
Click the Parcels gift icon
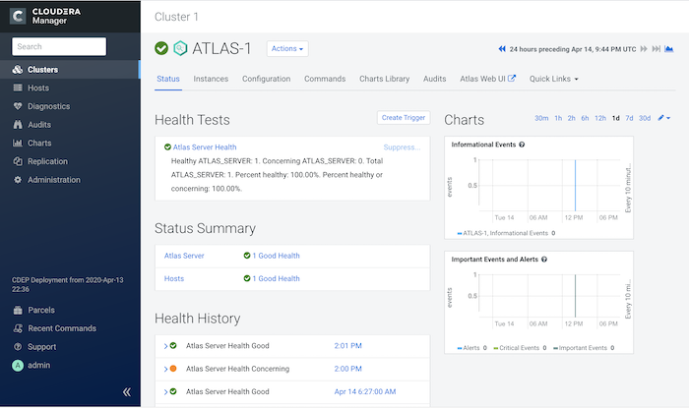pyautogui.click(x=18, y=311)
